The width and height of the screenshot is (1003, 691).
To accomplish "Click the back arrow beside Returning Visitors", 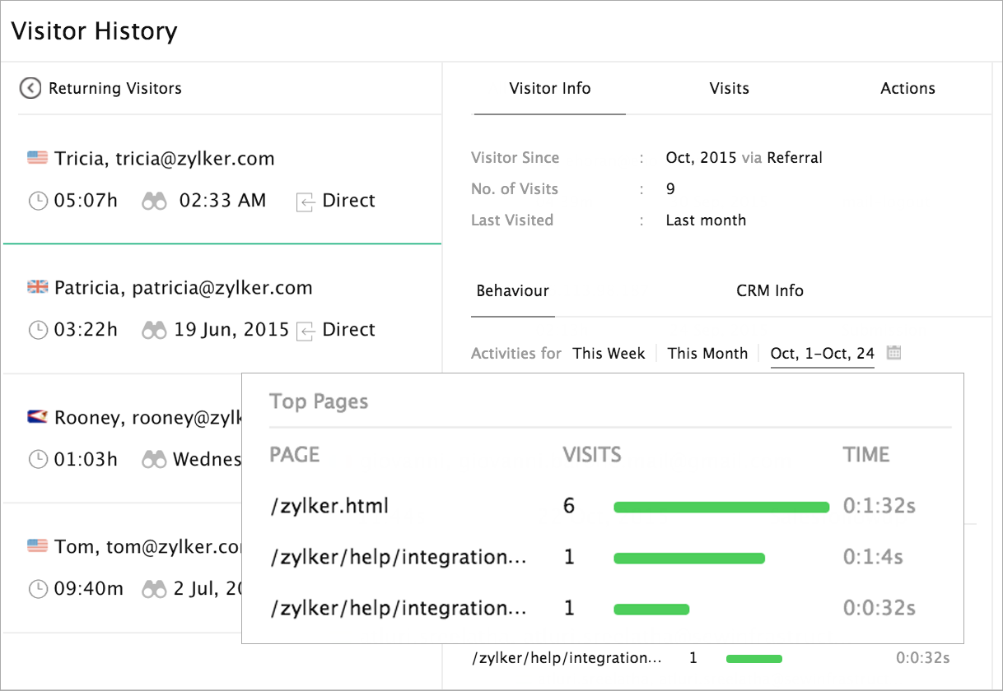I will click(x=30, y=88).
